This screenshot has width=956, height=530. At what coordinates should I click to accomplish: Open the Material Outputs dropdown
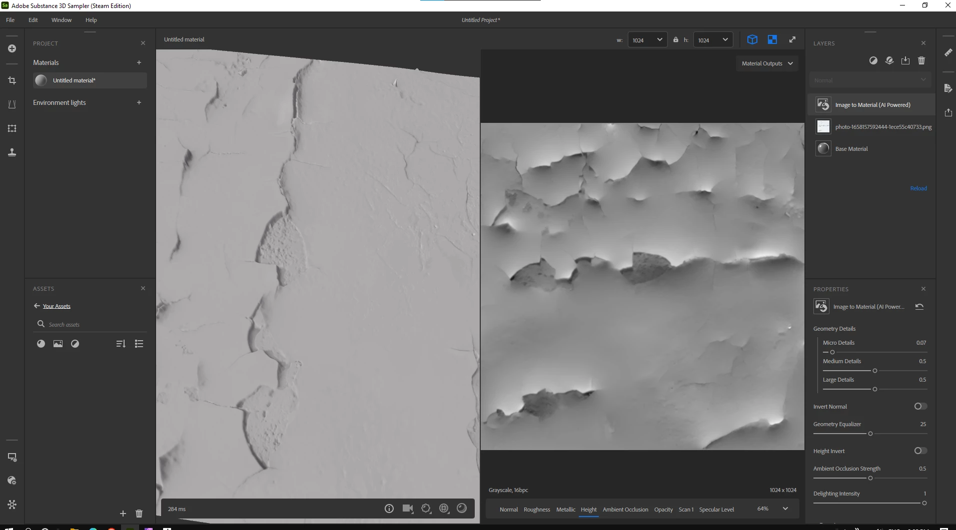coord(767,63)
